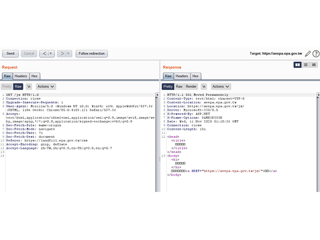Switch to Response Headers tab

[x=182, y=76]
